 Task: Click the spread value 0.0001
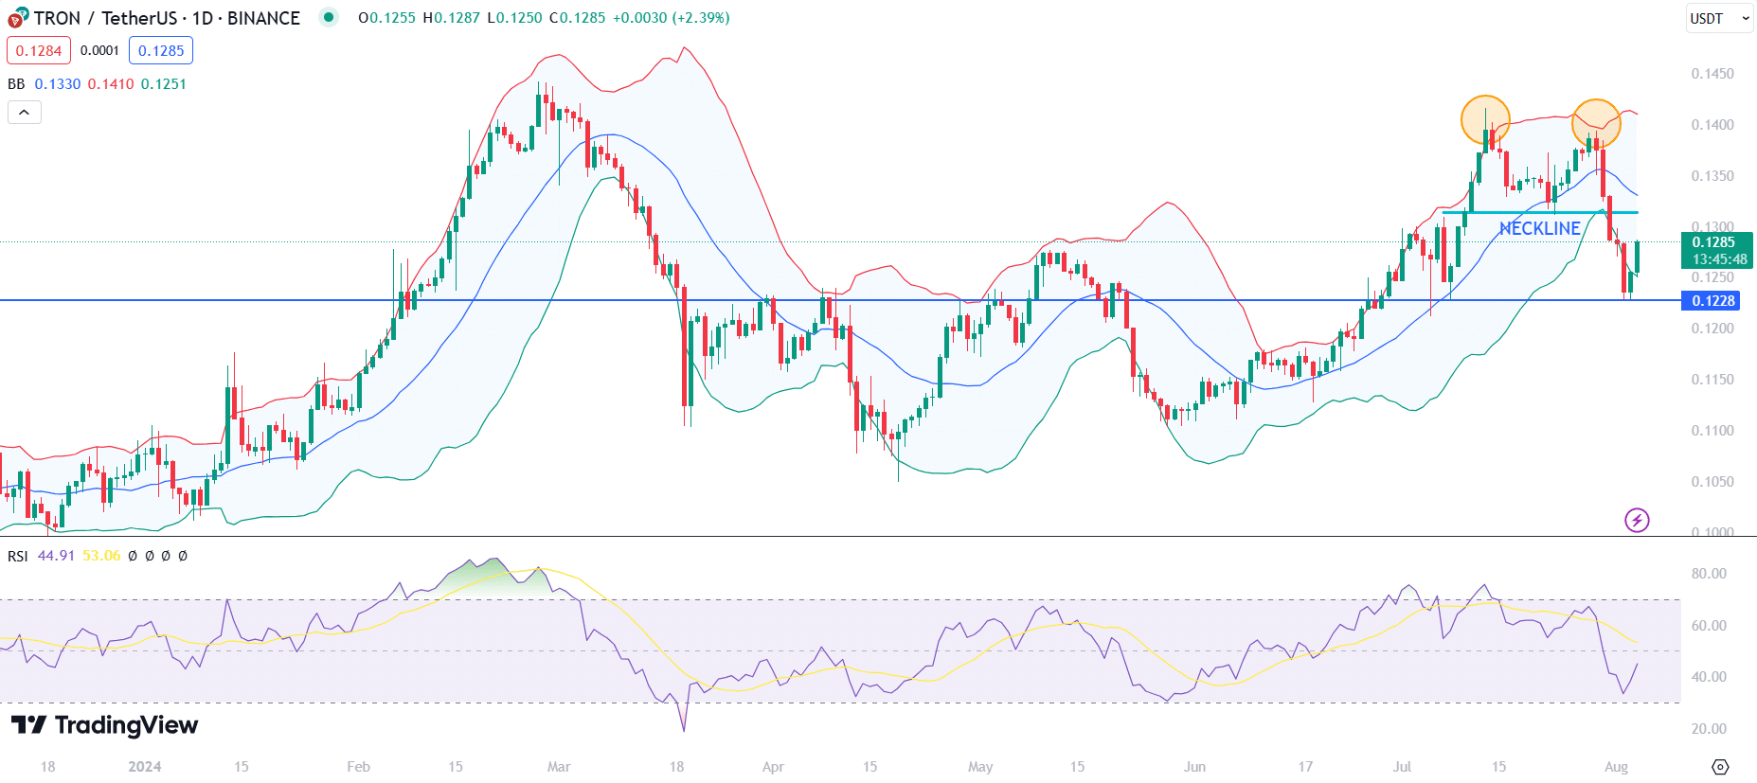(99, 50)
